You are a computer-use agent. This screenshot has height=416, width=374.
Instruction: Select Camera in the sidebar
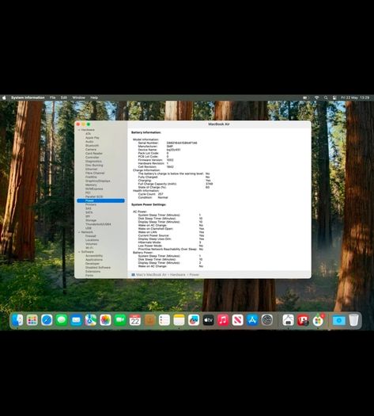(x=91, y=150)
